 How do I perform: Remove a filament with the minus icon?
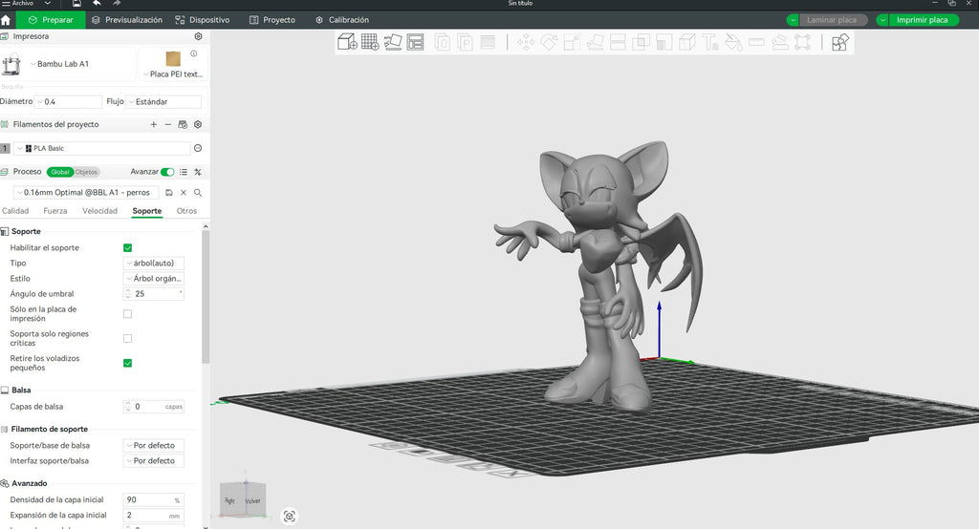pyautogui.click(x=168, y=124)
